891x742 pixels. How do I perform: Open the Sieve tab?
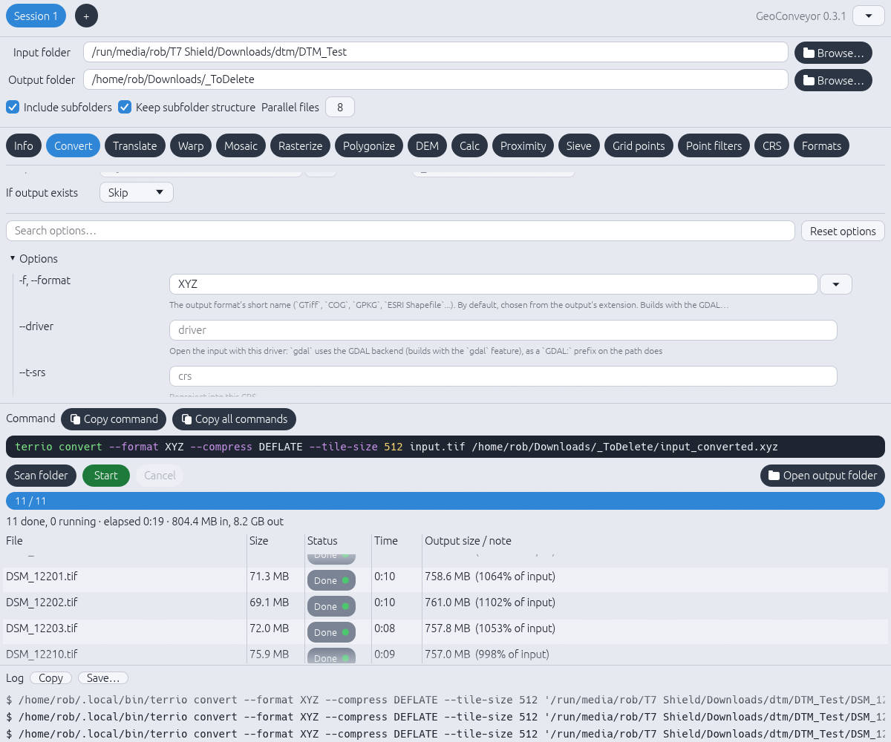pos(578,145)
